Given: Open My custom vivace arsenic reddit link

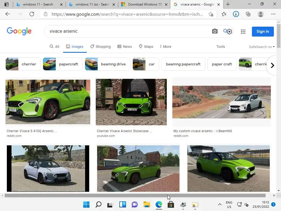Looking at the screenshot, I should coord(203,131).
